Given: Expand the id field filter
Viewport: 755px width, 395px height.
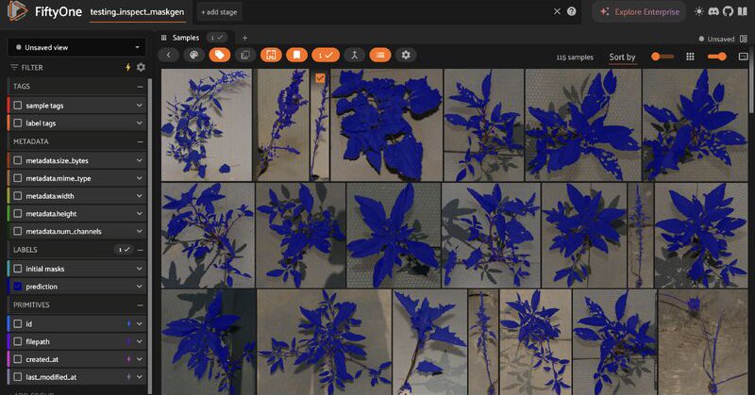Looking at the screenshot, I should 139,323.
